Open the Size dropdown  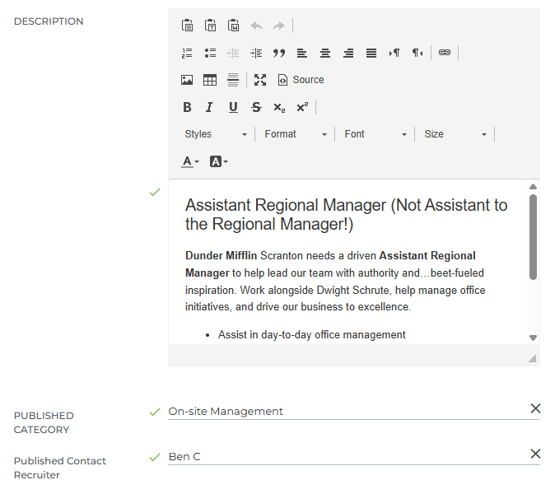tap(455, 134)
